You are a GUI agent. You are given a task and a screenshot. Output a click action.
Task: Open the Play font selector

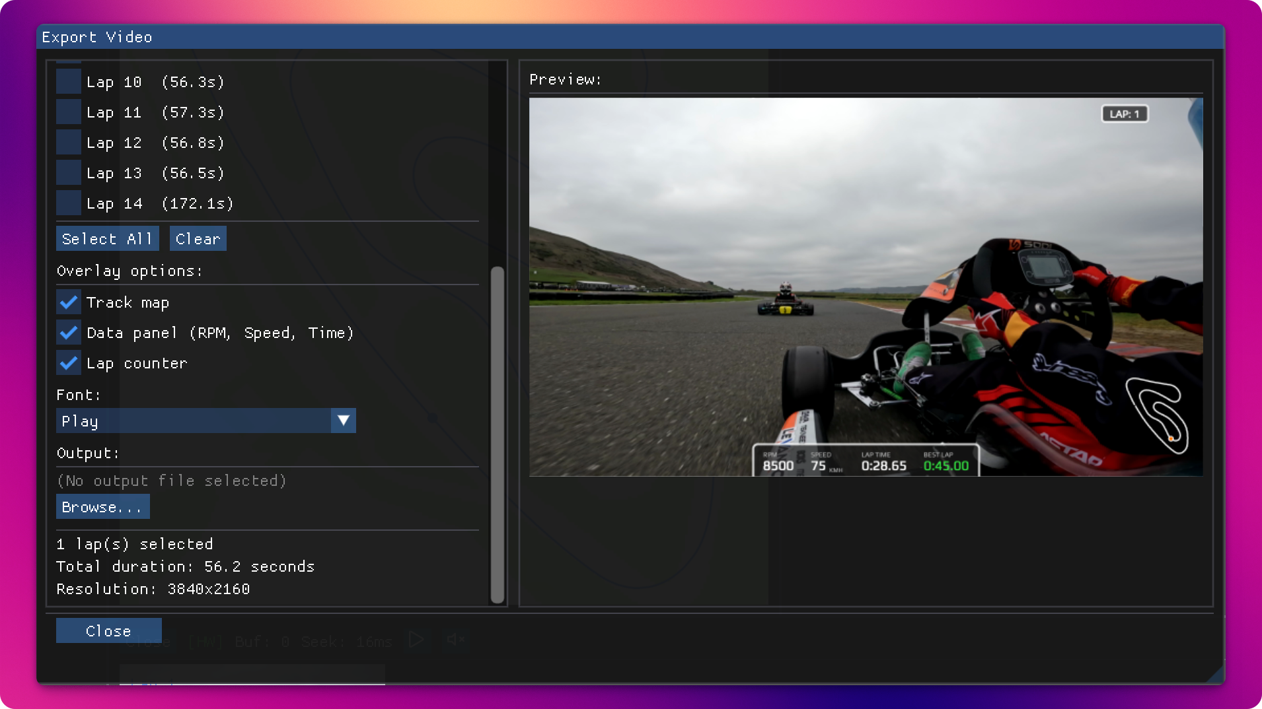[192, 421]
